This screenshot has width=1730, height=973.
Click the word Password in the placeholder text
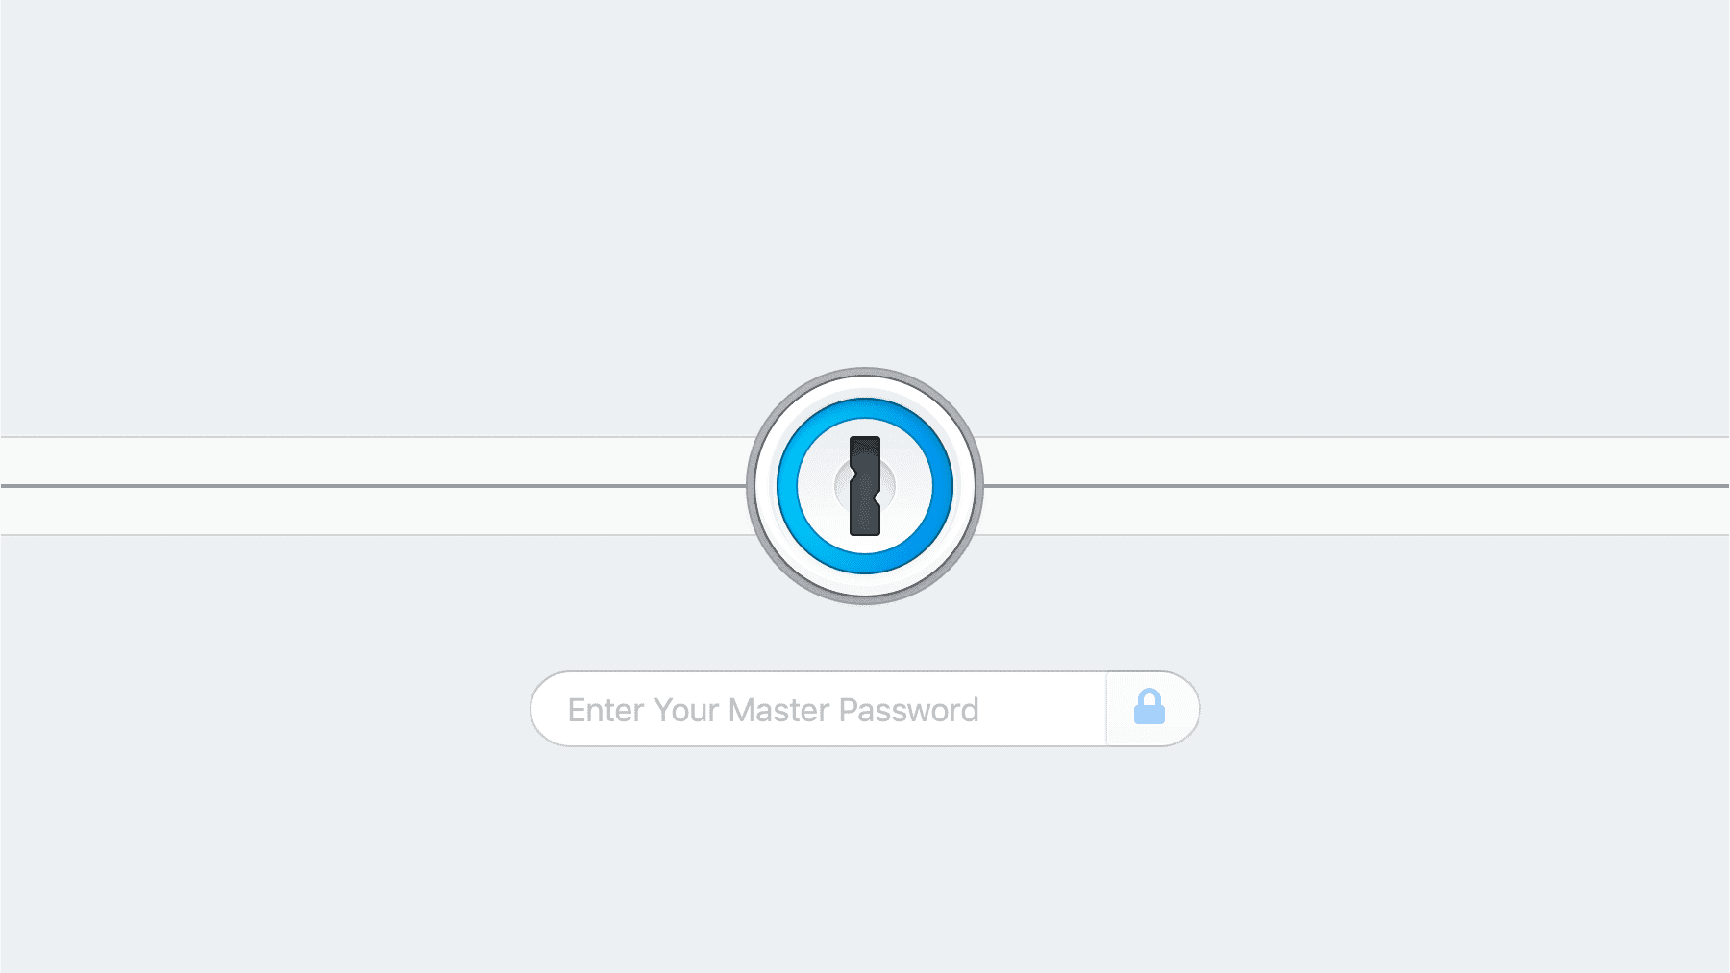pyautogui.click(x=908, y=710)
